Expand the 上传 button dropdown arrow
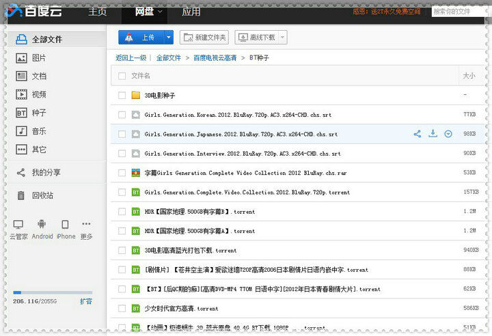 tap(168, 38)
